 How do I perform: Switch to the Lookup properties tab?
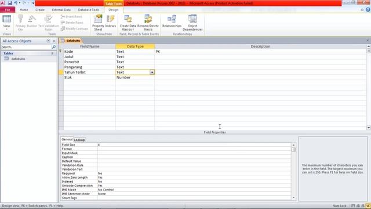[79, 140]
